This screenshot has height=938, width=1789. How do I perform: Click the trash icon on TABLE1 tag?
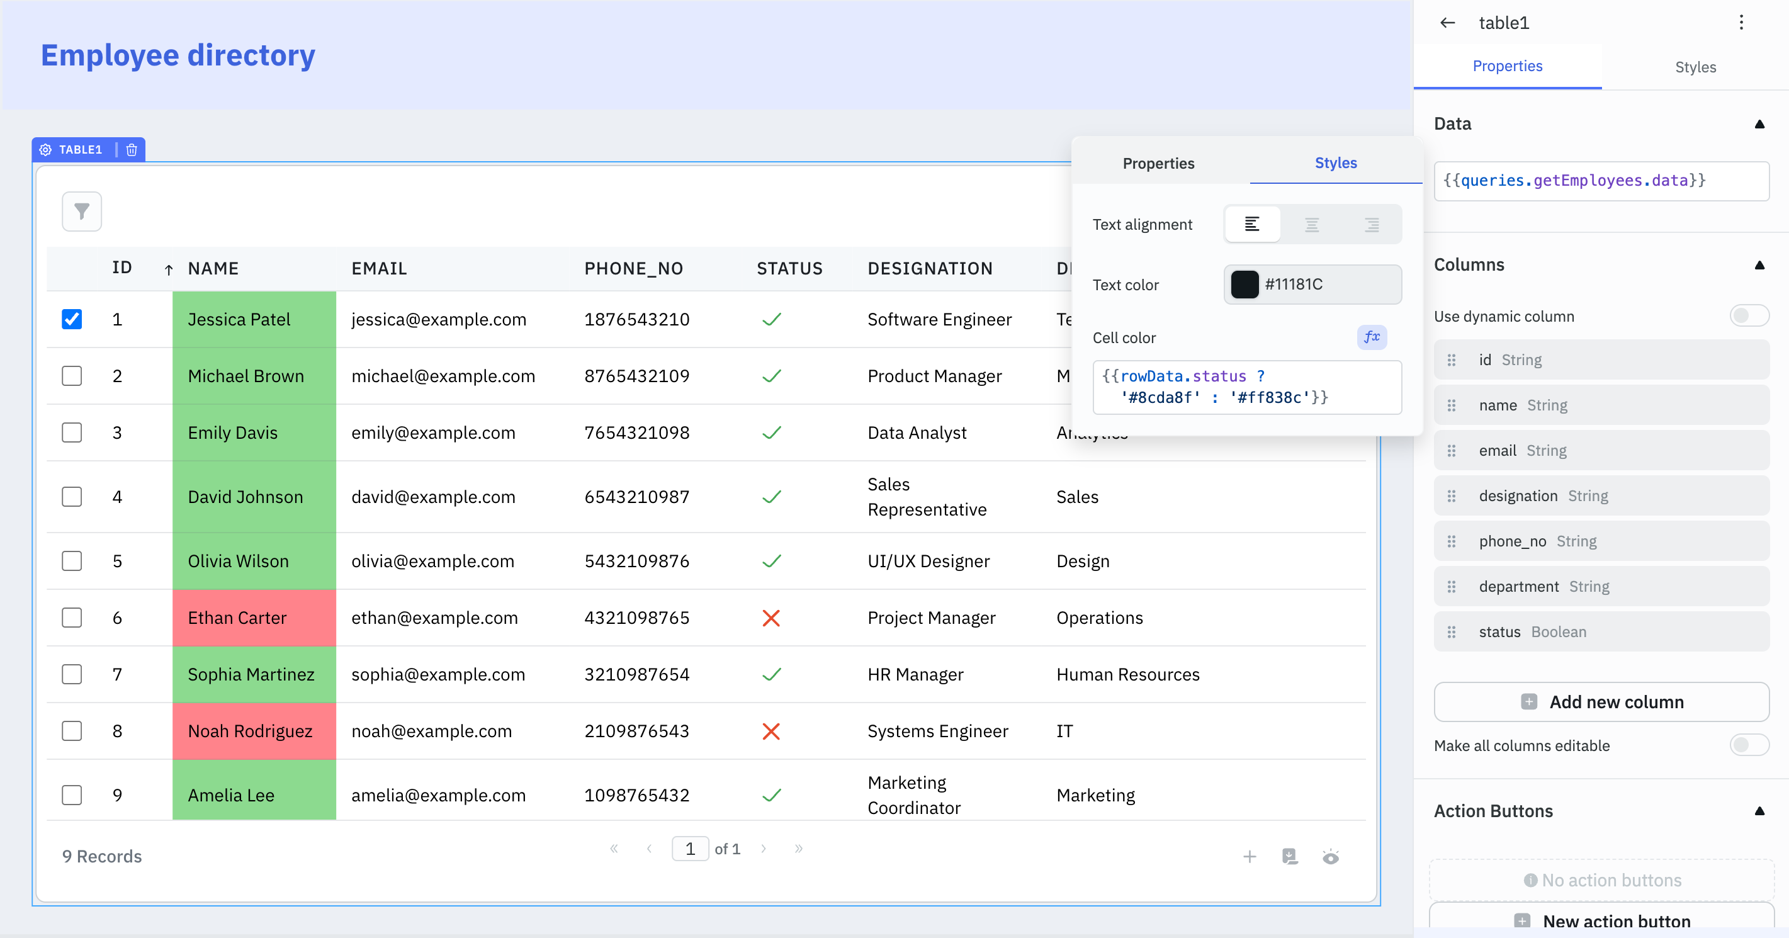132,149
